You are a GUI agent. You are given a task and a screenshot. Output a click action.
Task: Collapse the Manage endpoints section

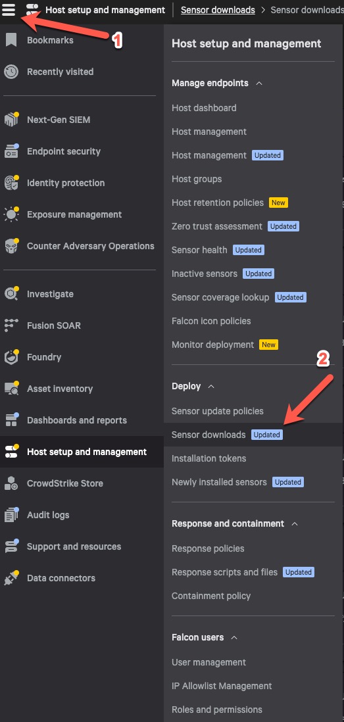(x=259, y=84)
